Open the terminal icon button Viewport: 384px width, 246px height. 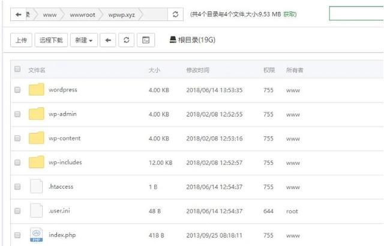click(145, 40)
